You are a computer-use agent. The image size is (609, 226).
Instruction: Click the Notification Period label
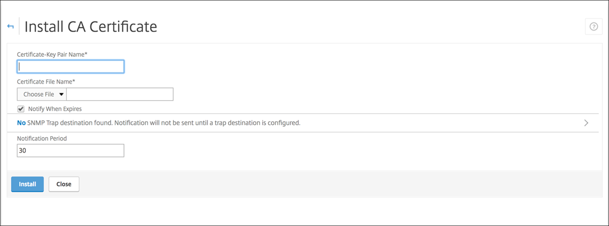click(42, 139)
